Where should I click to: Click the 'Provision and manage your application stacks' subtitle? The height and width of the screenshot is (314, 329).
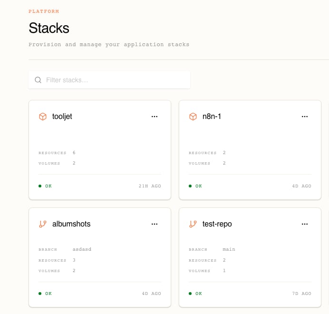pos(109,45)
